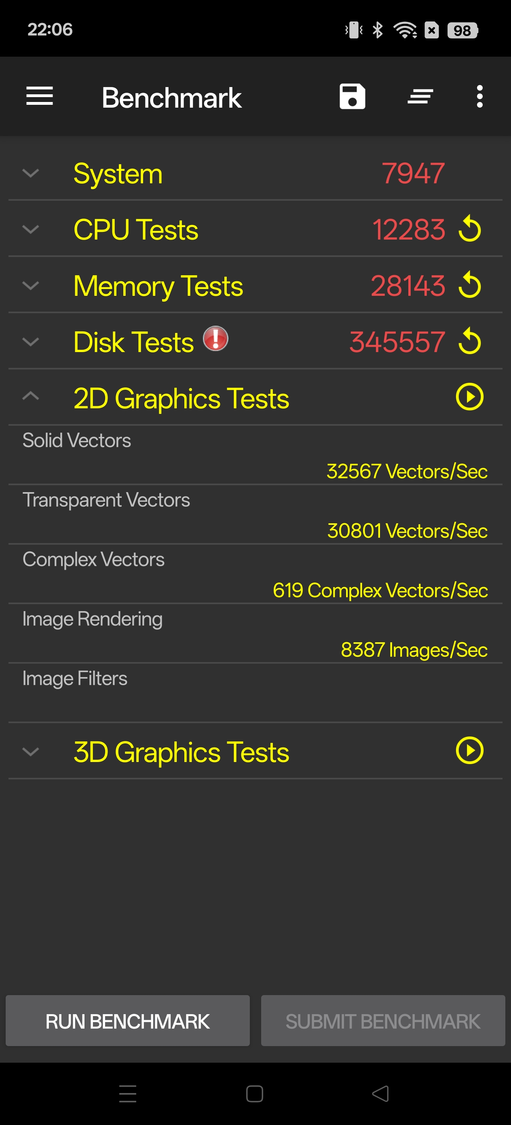Screen dimensions: 511x1125
Task: Tap the save results floppy icon
Action: [x=352, y=96]
